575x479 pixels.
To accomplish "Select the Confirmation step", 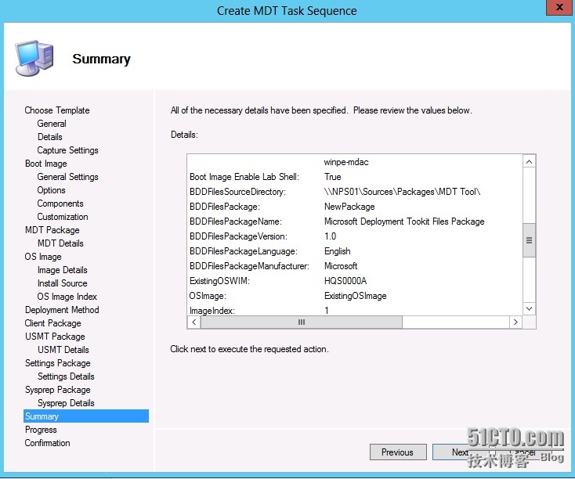I will click(x=47, y=443).
